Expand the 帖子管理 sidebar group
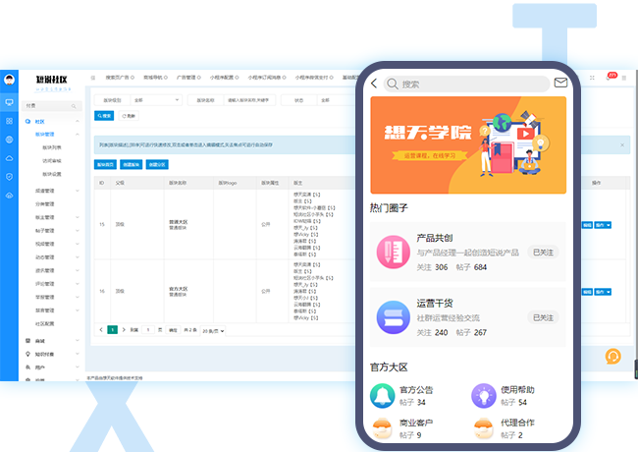Image resolution: width=638 pixels, height=452 pixels. (x=78, y=231)
